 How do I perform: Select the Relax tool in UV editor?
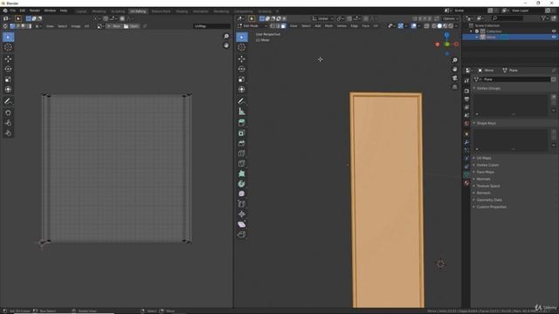tap(8, 123)
